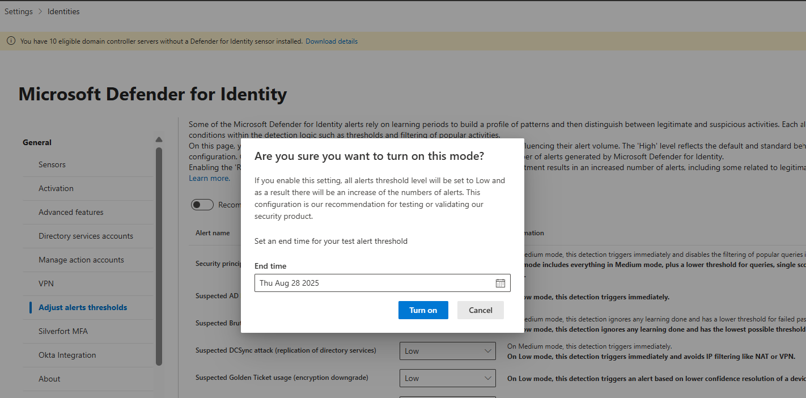Open the About page in the sidebar
This screenshot has height=398, width=806.
(x=49, y=379)
